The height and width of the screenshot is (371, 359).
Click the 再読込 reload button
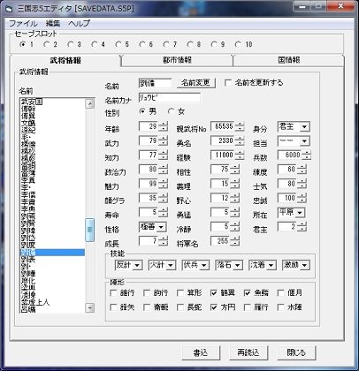(x=248, y=352)
